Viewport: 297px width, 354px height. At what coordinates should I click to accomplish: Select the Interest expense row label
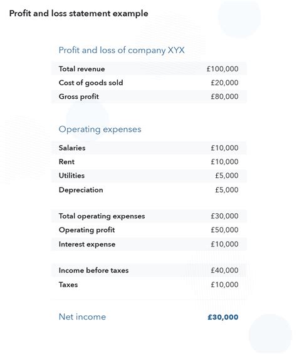87,245
